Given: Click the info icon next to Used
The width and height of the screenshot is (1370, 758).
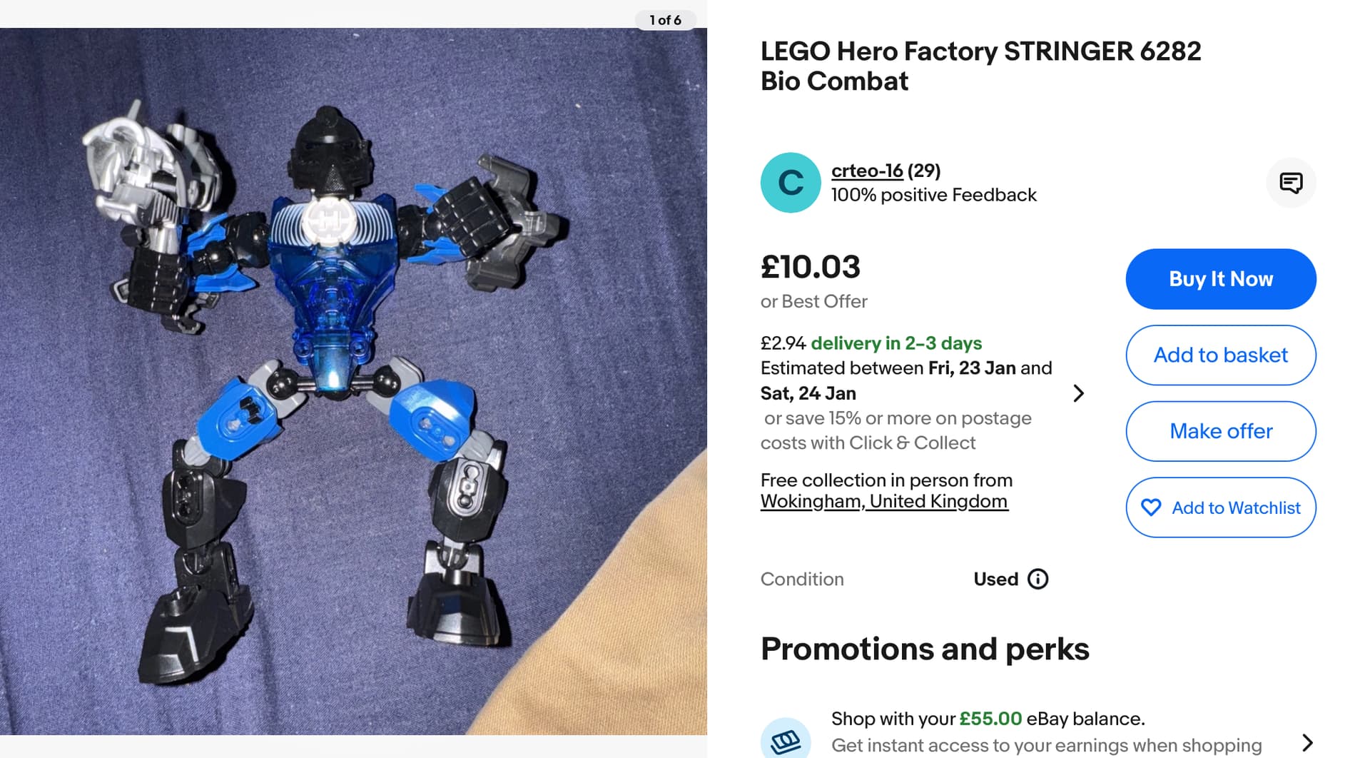Looking at the screenshot, I should tap(1037, 579).
